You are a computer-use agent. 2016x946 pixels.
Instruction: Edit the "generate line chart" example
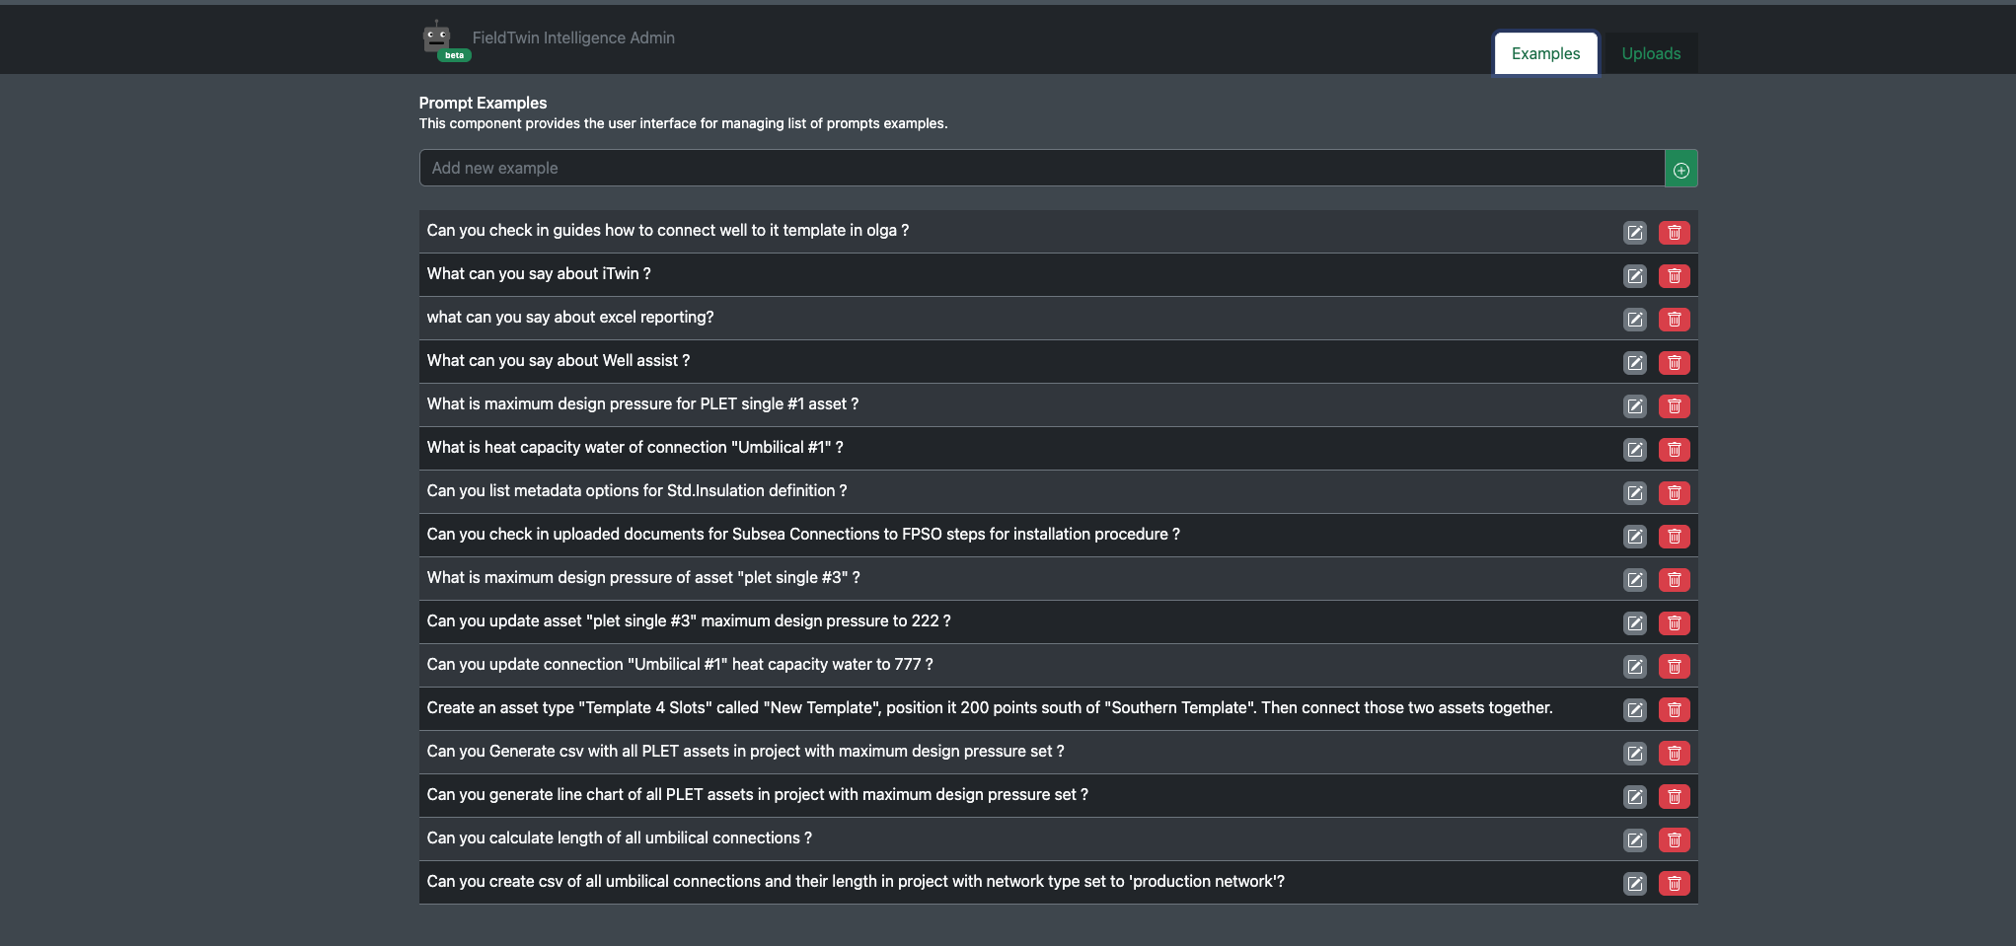click(x=1634, y=797)
